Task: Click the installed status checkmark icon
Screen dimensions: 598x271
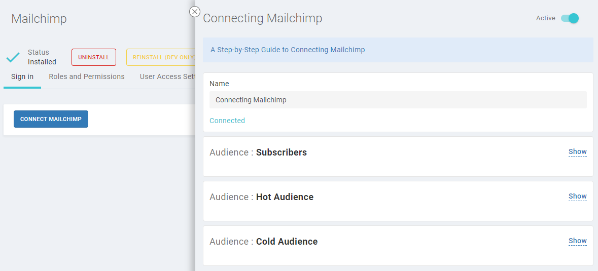Action: click(x=13, y=57)
